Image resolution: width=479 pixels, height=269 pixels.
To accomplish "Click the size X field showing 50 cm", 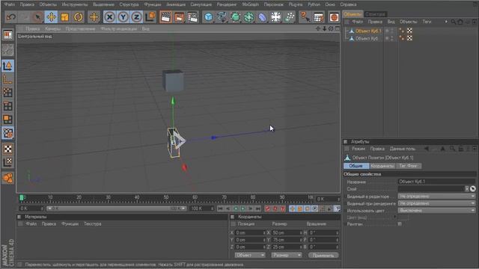I will click(x=287, y=232).
